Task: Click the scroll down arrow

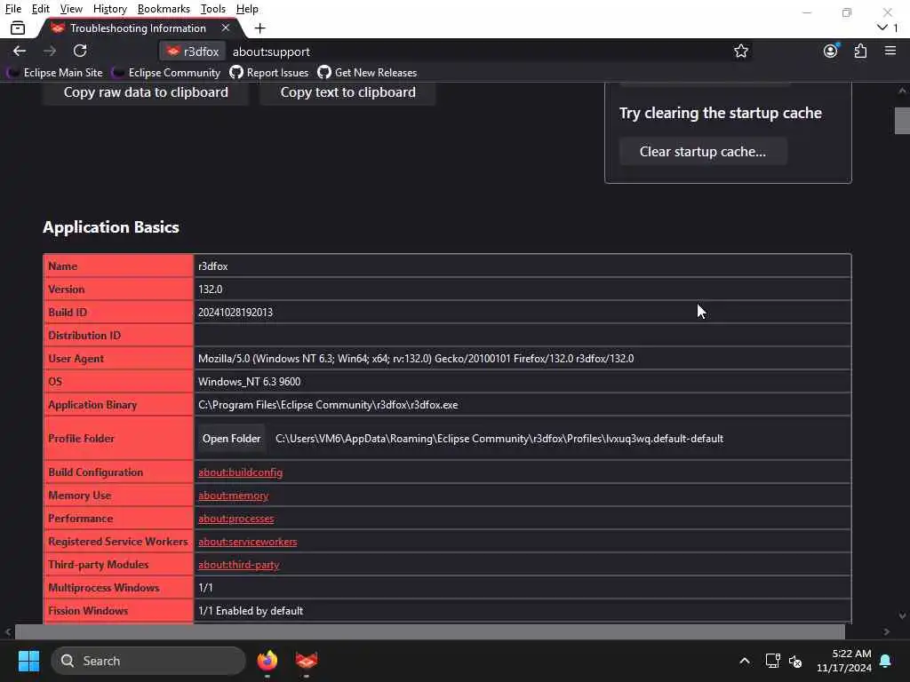Action: [x=902, y=616]
